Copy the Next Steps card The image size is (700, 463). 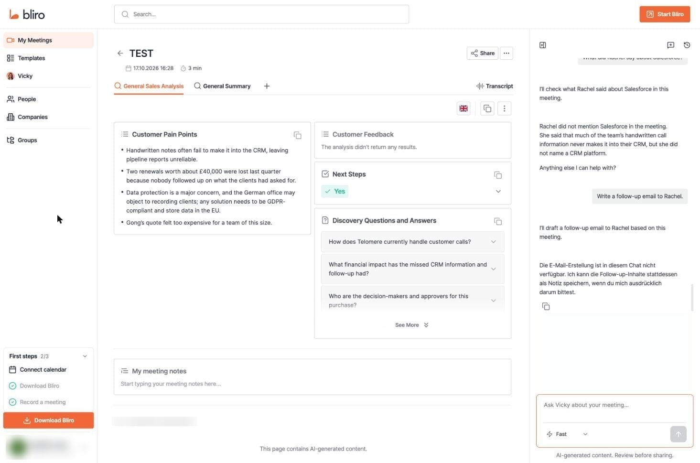(498, 175)
